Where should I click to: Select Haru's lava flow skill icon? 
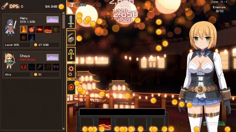[48, 29]
